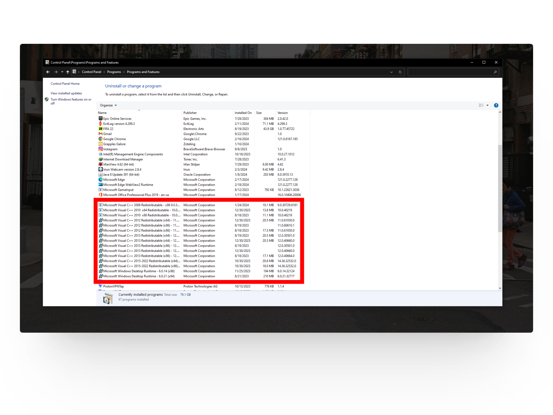Select the ProtonVPNTap program entry
Image resolution: width=553 pixels, height=415 pixels.
(x=113, y=286)
